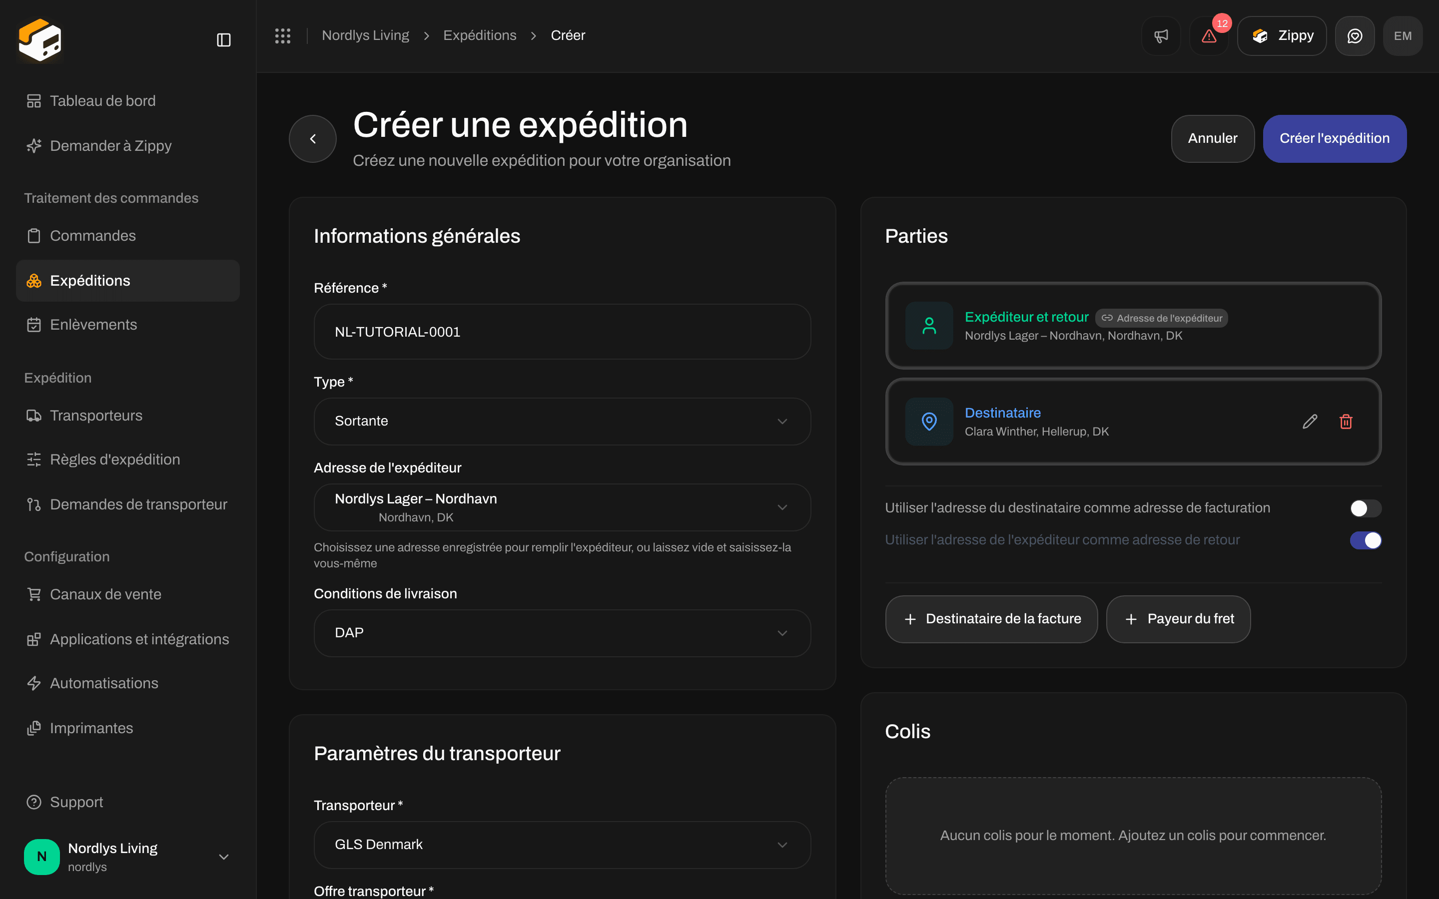Toggle sender address as return address
Viewport: 1439px width, 899px height.
(x=1365, y=540)
